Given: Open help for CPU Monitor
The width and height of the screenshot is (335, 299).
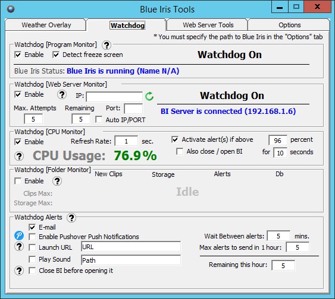Looking at the screenshot, I should point(19,156).
